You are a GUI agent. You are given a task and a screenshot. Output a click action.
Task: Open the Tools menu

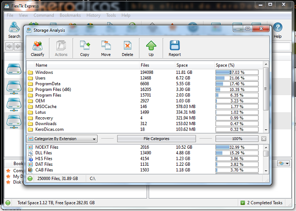point(111,15)
